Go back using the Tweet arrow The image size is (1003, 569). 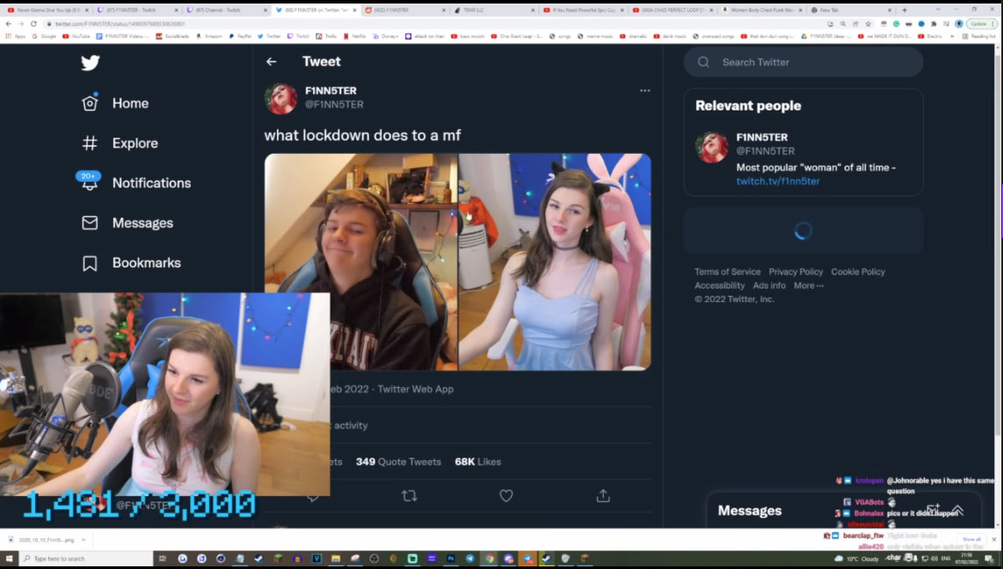272,62
